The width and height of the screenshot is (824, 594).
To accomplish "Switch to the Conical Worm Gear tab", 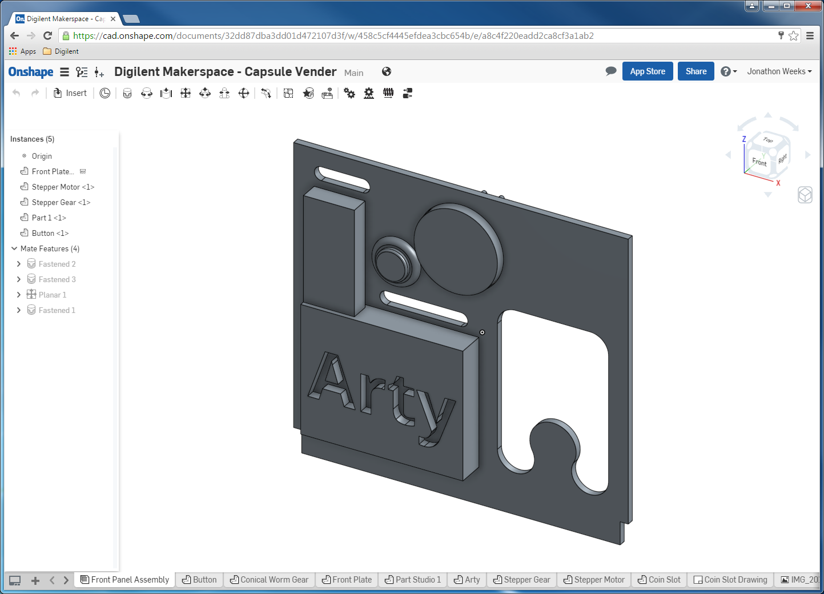I will pyautogui.click(x=269, y=580).
